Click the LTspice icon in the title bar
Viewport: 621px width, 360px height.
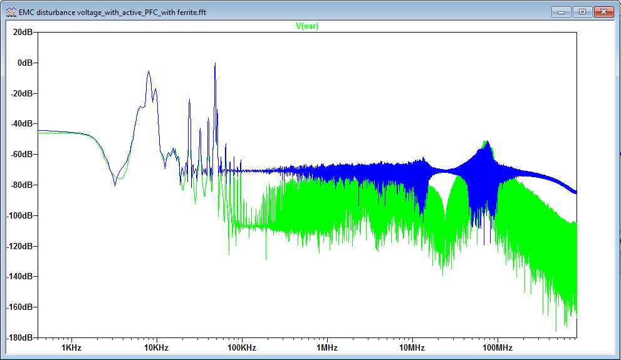11,13
